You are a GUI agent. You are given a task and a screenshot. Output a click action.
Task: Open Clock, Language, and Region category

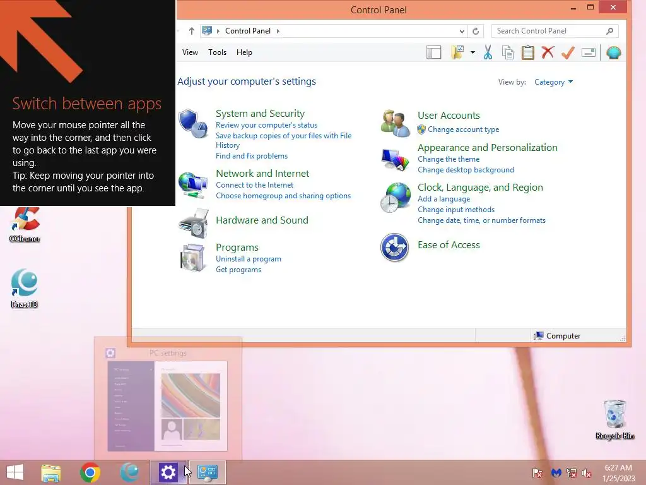click(x=480, y=188)
